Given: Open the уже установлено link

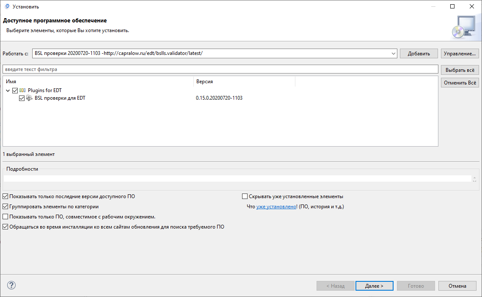Looking at the screenshot, I should [276, 207].
